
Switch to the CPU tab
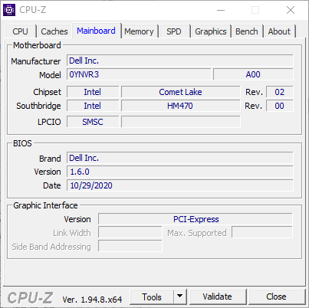coord(20,31)
